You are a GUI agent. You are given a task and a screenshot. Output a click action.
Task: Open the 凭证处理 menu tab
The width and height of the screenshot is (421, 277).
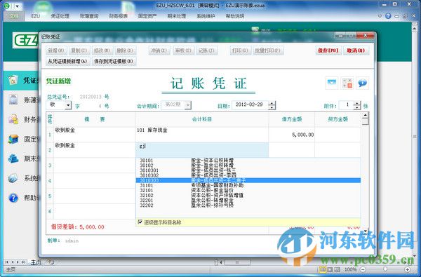(60, 16)
